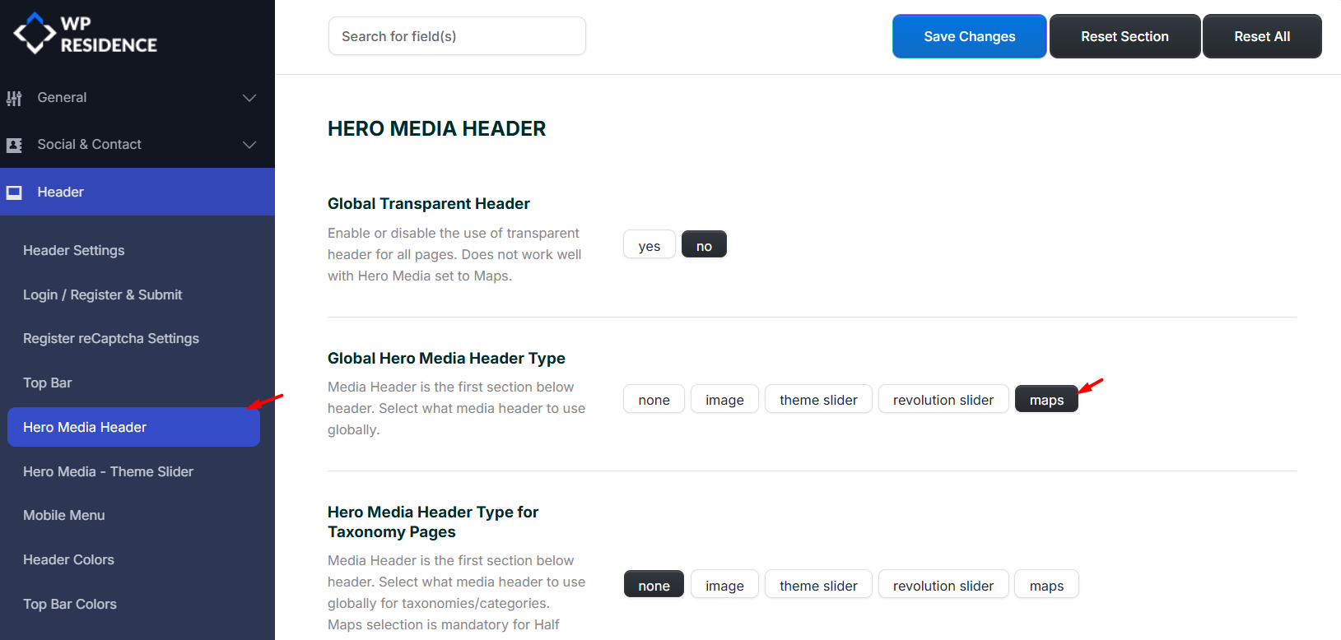Image resolution: width=1341 pixels, height=640 pixels.
Task: Open the Header Colors section
Action: [68, 559]
